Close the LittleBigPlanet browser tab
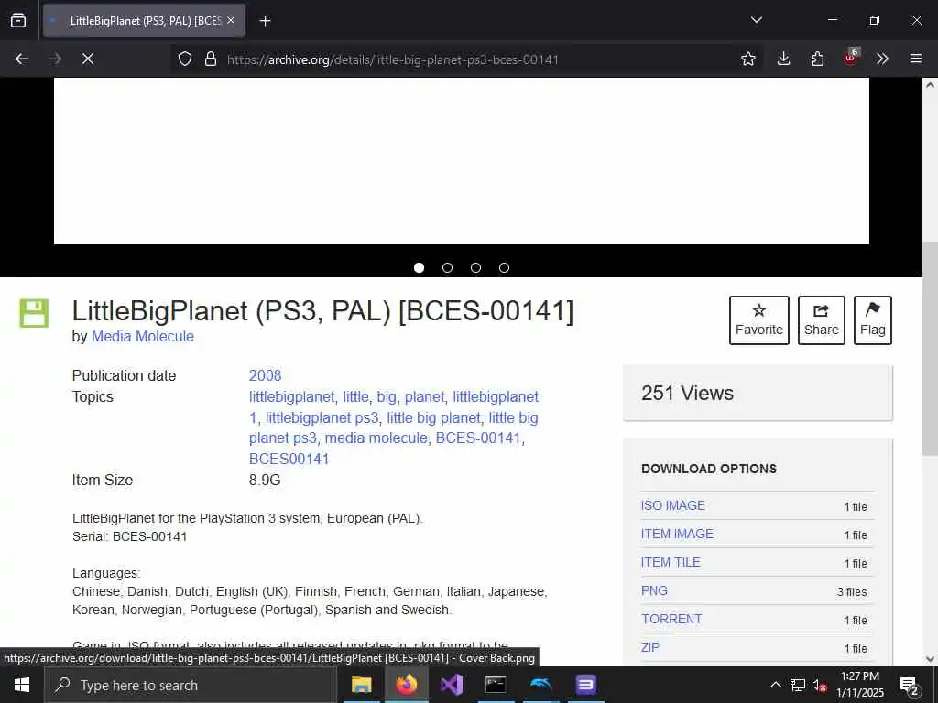This screenshot has height=703, width=938. (231, 20)
